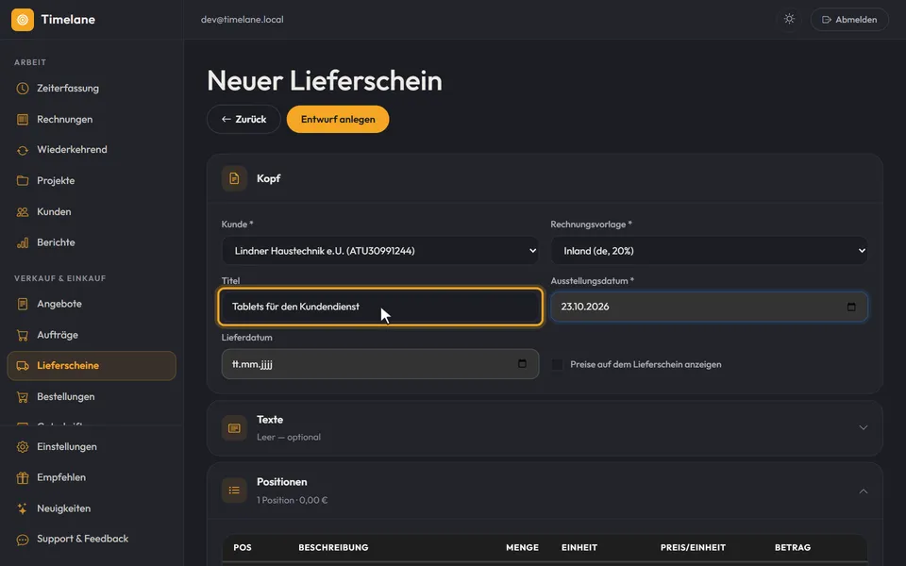Viewport: 906px width, 566px height.
Task: Open Zeiterfassung in the sidebar
Action: [92, 89]
